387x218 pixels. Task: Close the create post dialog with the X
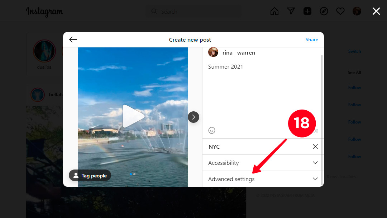point(376,11)
